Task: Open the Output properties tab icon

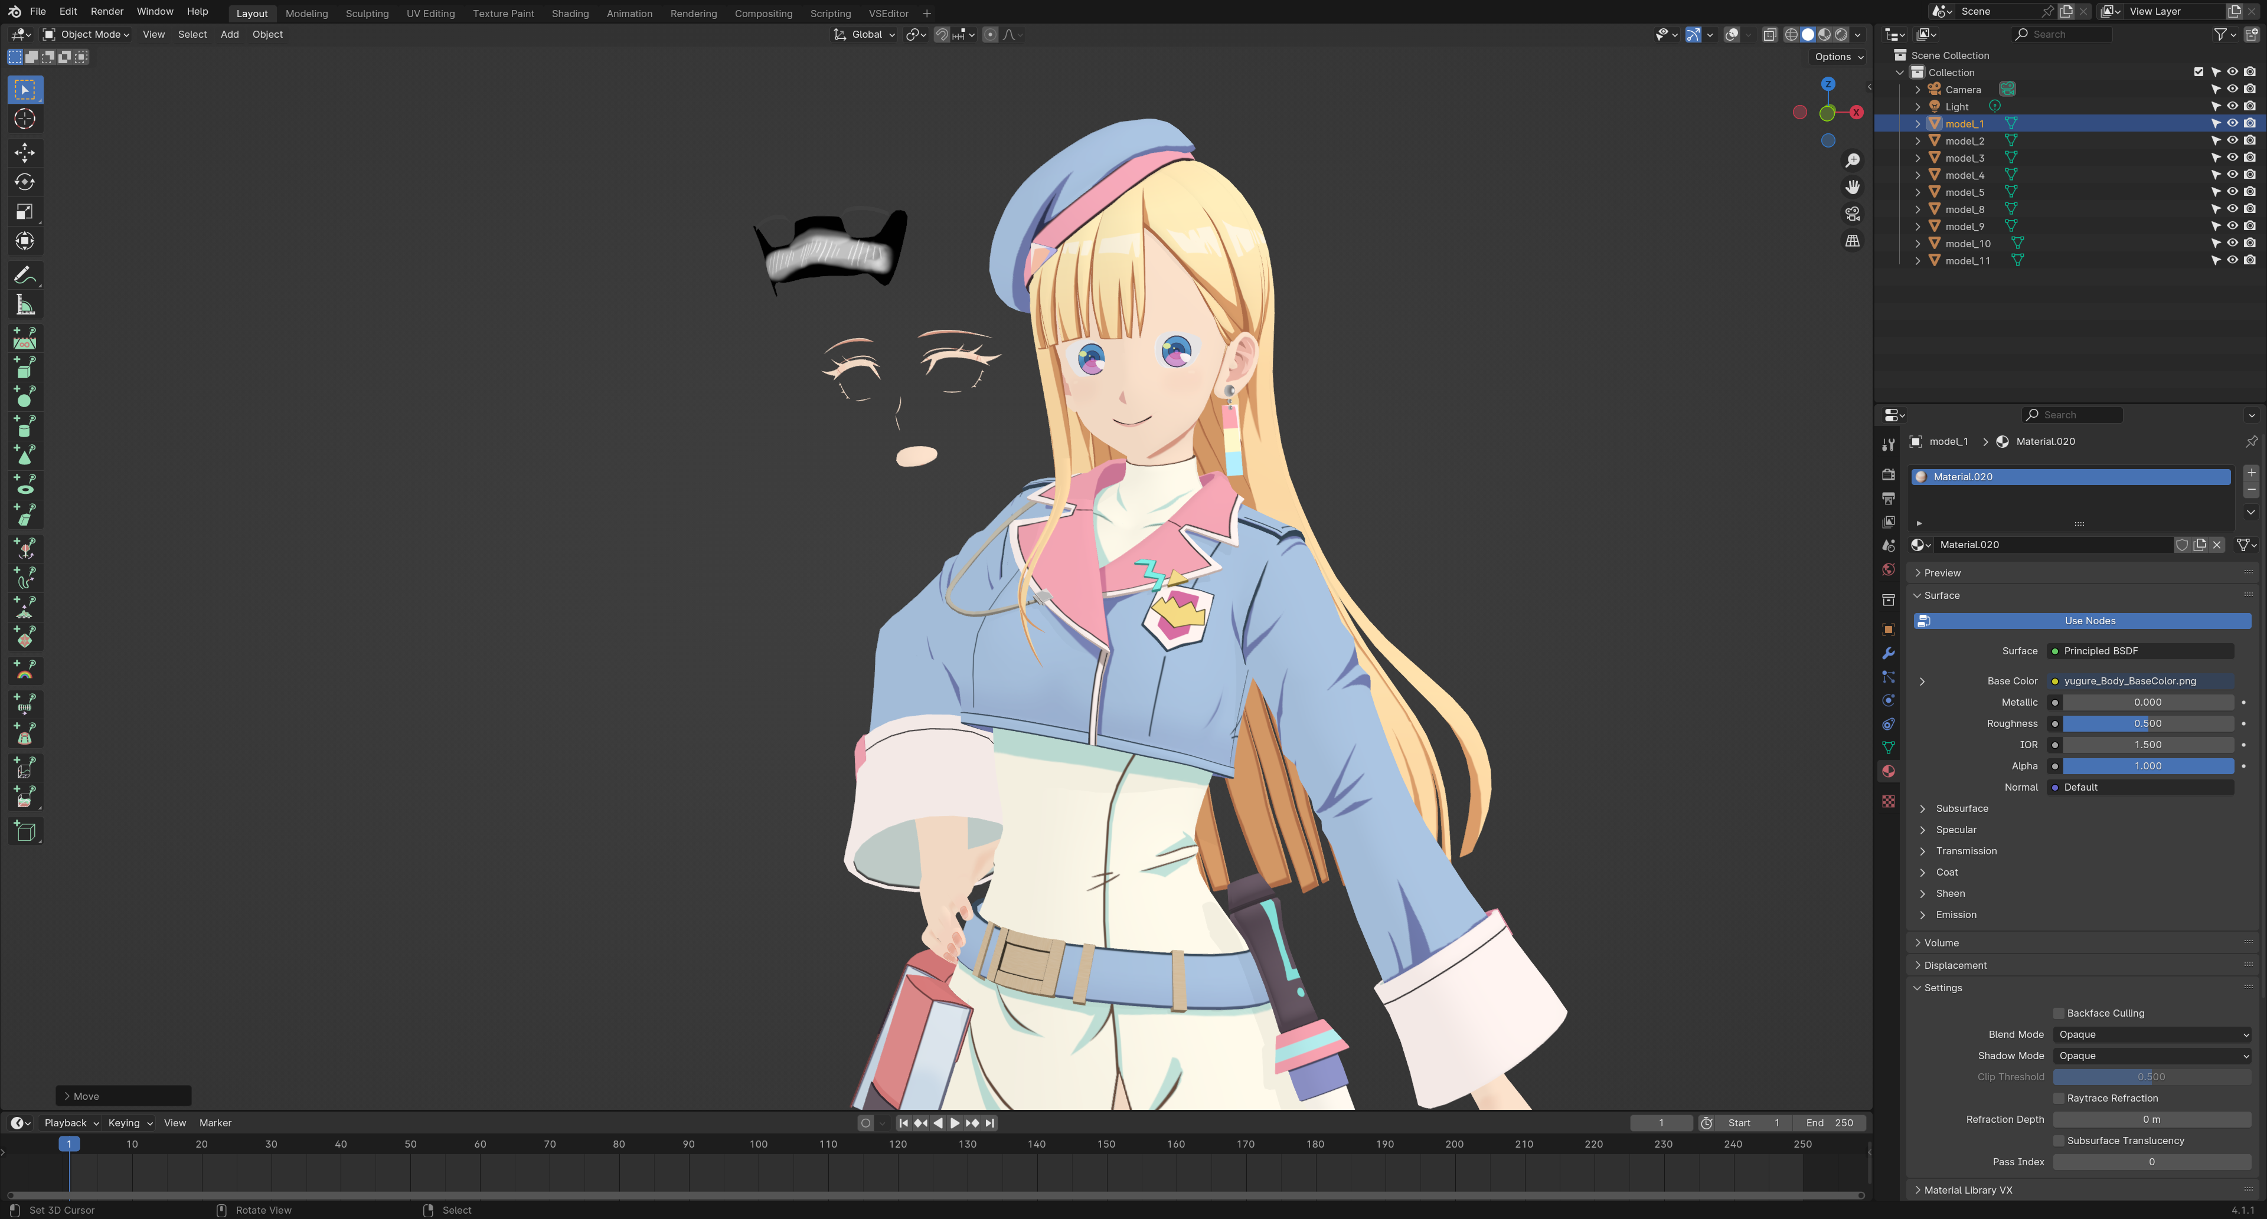Action: (1889, 499)
